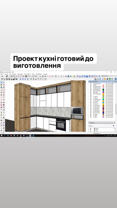The image size is (117, 208).
Task: Select the Circle drawing tool
Action: (1, 95)
